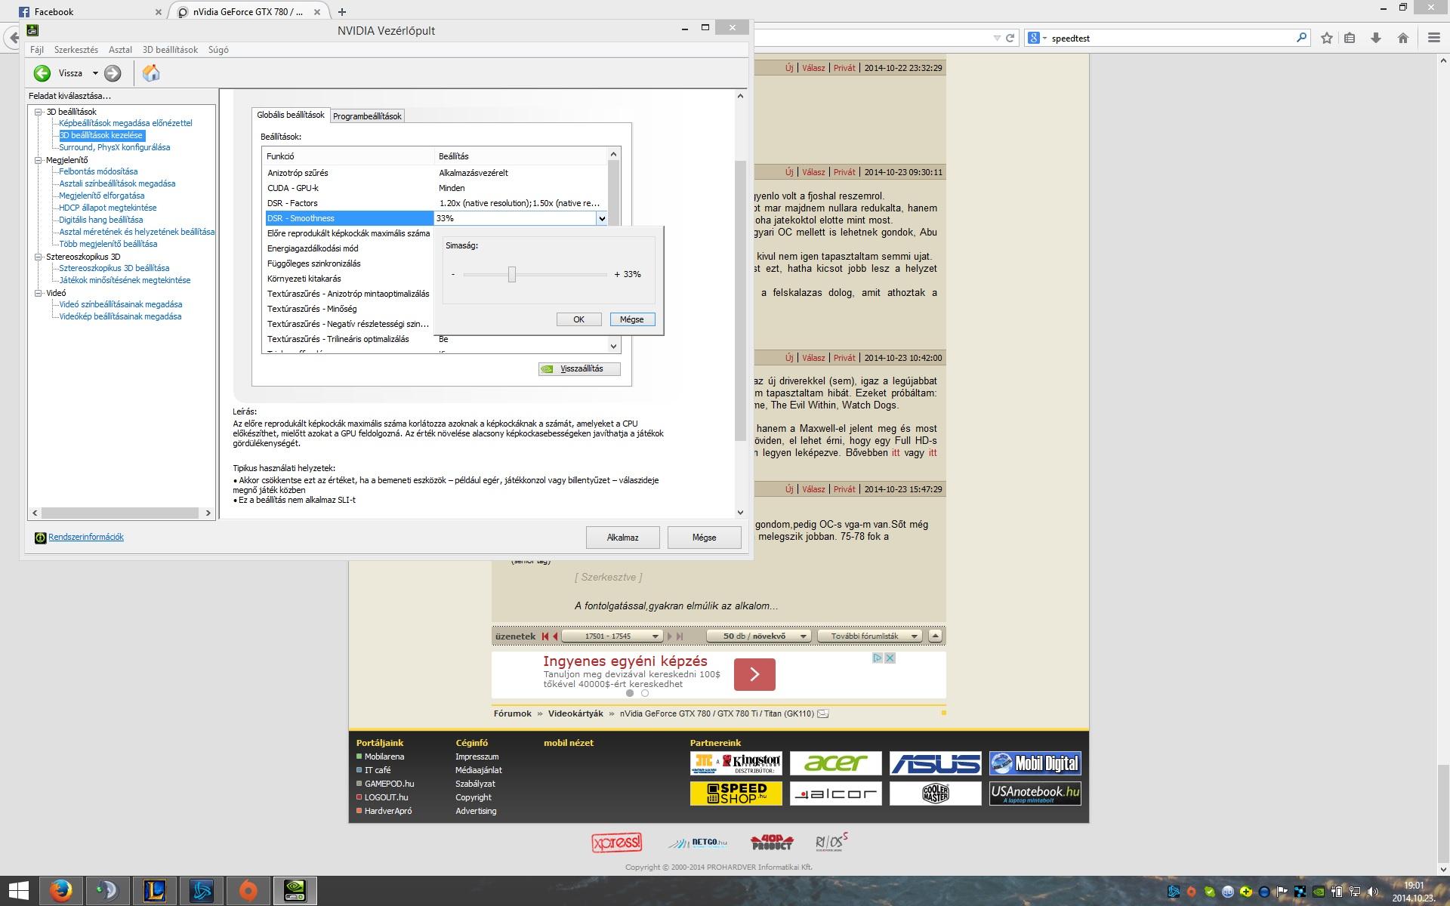Click the search magnifier icon in browser

(x=1301, y=37)
